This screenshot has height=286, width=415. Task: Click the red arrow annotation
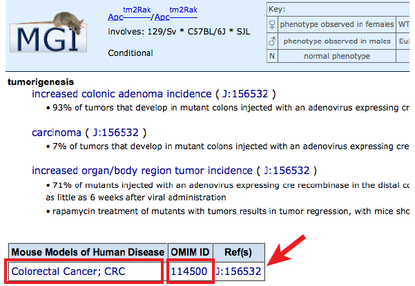click(287, 250)
